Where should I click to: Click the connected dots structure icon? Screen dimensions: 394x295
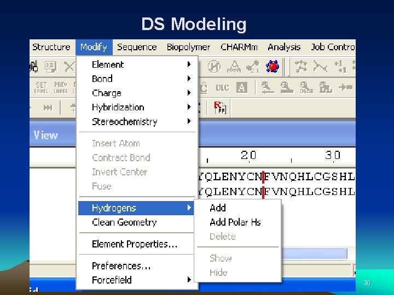click(x=300, y=67)
